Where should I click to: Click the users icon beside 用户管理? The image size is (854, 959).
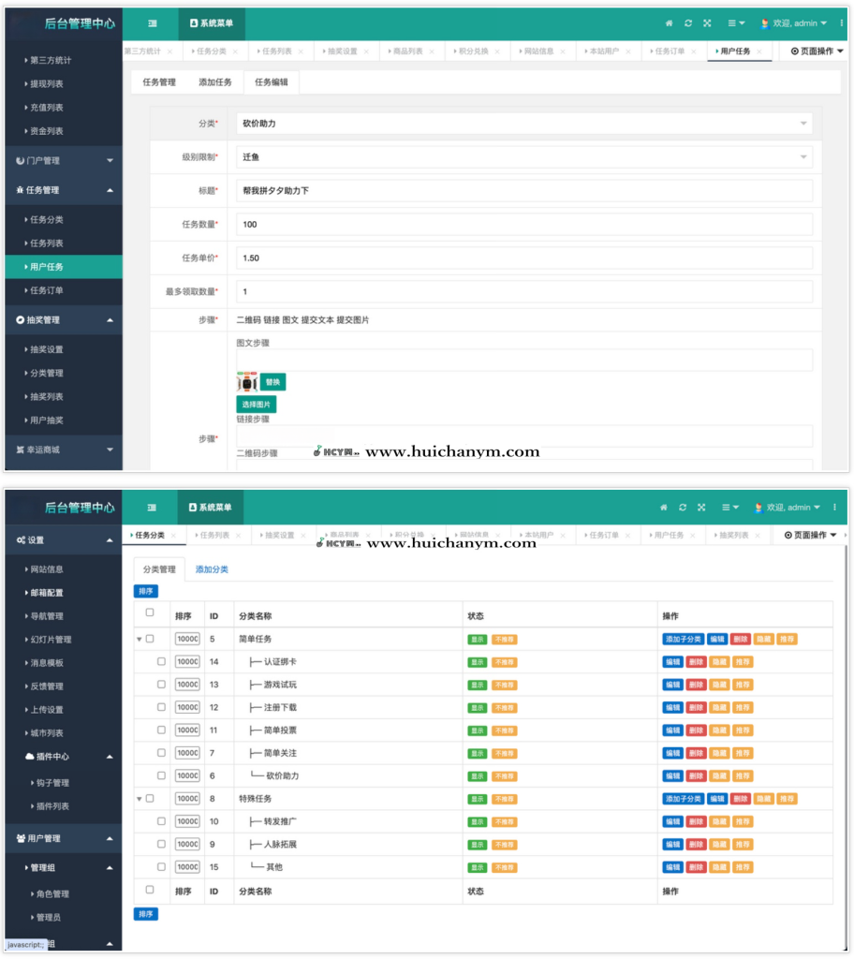click(21, 838)
